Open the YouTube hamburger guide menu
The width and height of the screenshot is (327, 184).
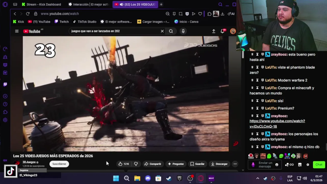(17, 31)
